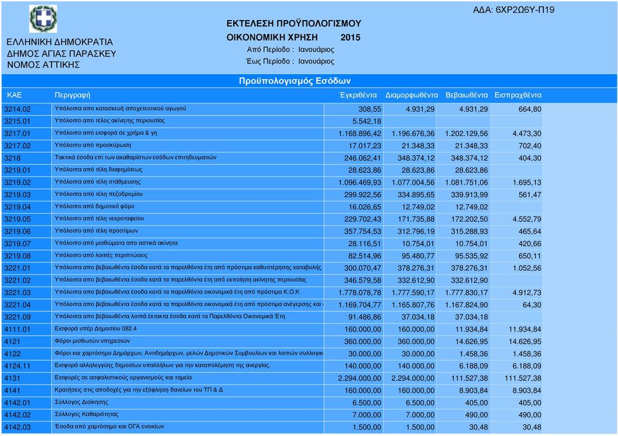Click value 28.116,51 in row 3219.07
Screen dimensions: 618x436
(364, 243)
